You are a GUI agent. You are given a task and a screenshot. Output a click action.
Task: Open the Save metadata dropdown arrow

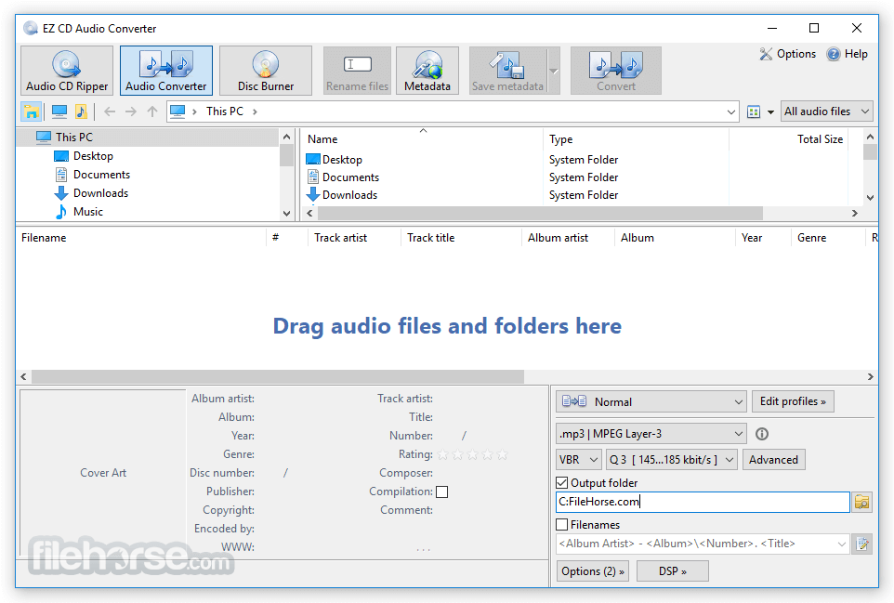tap(554, 71)
